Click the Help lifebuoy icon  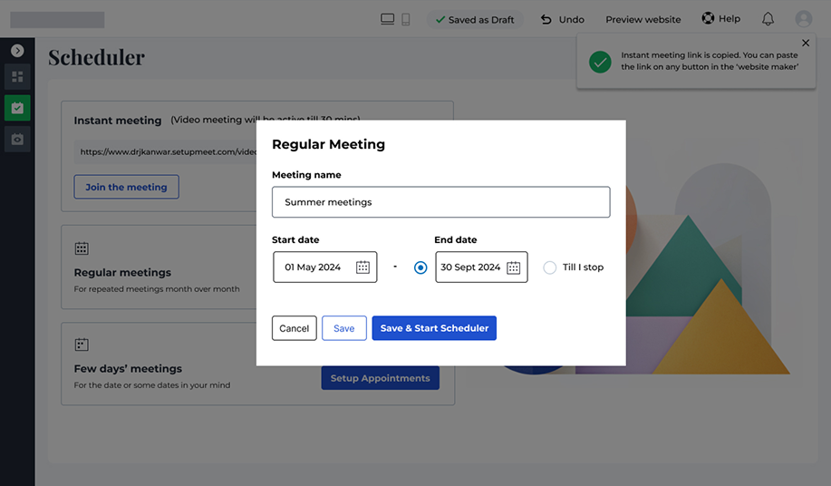tap(709, 19)
